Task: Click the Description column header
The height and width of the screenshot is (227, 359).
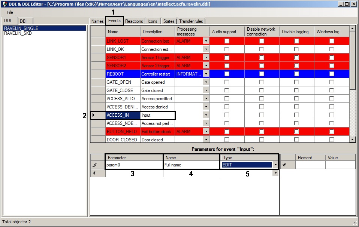Action: point(153,32)
